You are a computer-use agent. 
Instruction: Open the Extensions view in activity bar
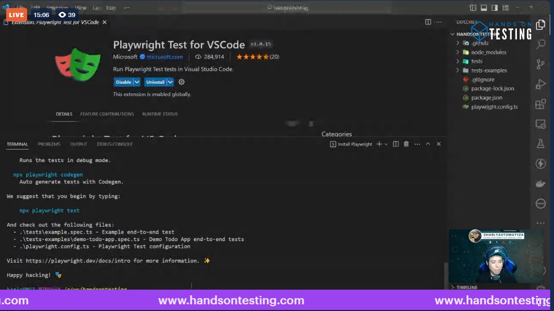click(541, 104)
